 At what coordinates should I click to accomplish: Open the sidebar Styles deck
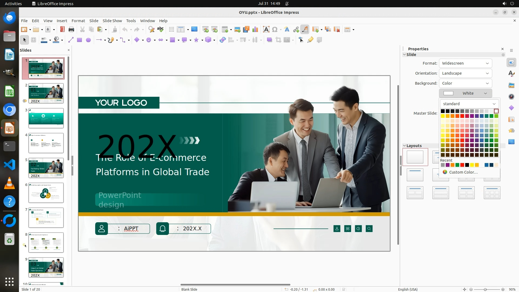click(511, 74)
